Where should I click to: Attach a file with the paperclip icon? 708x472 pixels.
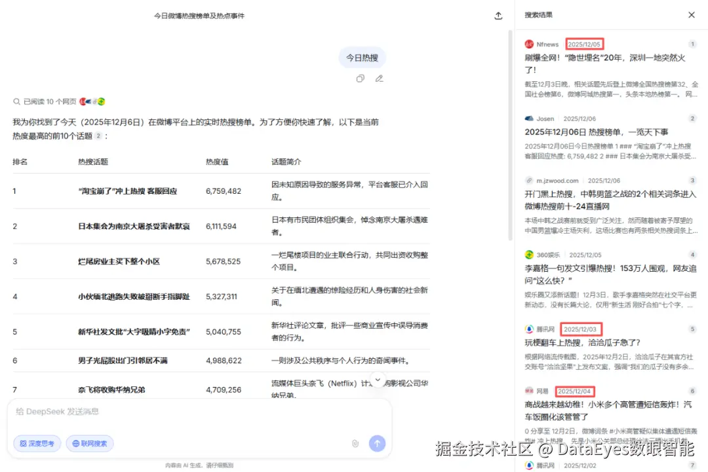(355, 443)
